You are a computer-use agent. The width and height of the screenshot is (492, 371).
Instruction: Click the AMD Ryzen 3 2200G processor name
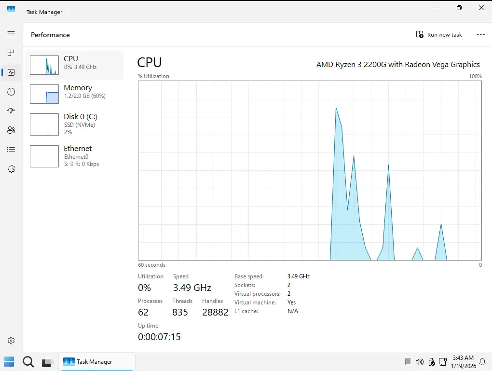pyautogui.click(x=398, y=64)
